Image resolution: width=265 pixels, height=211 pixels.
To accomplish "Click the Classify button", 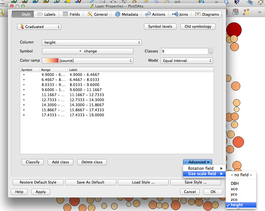I will tap(33, 162).
